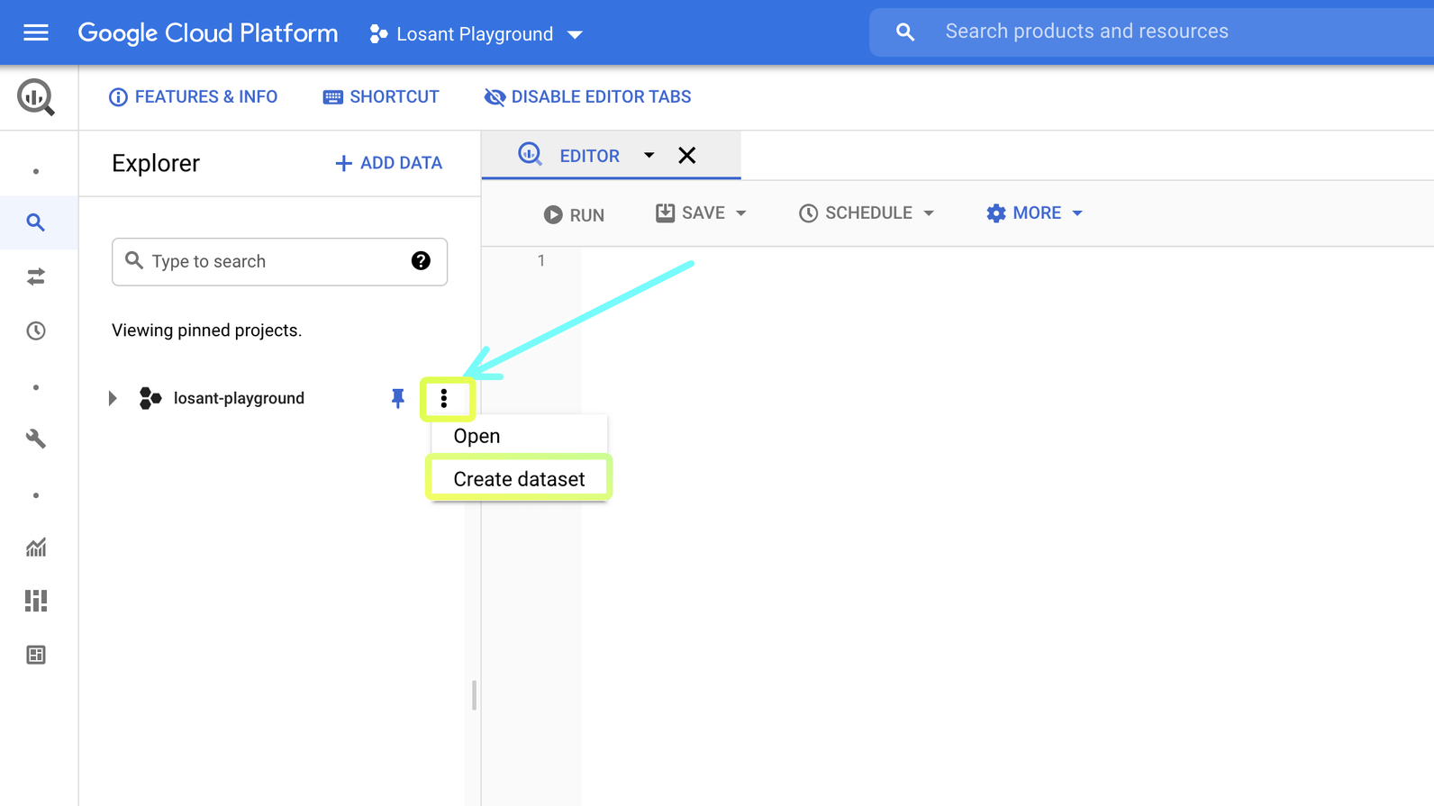Click Add Data in Explorer
1434x806 pixels.
(388, 163)
